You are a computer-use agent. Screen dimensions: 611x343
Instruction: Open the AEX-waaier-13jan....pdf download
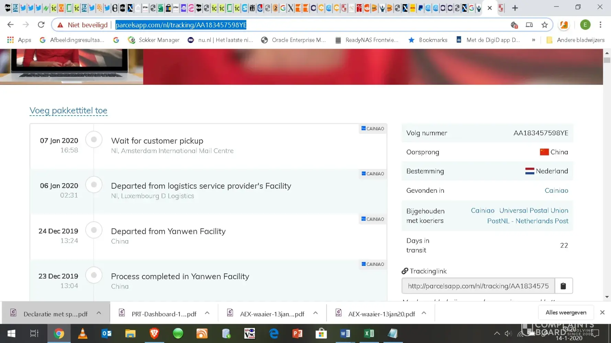(266, 314)
